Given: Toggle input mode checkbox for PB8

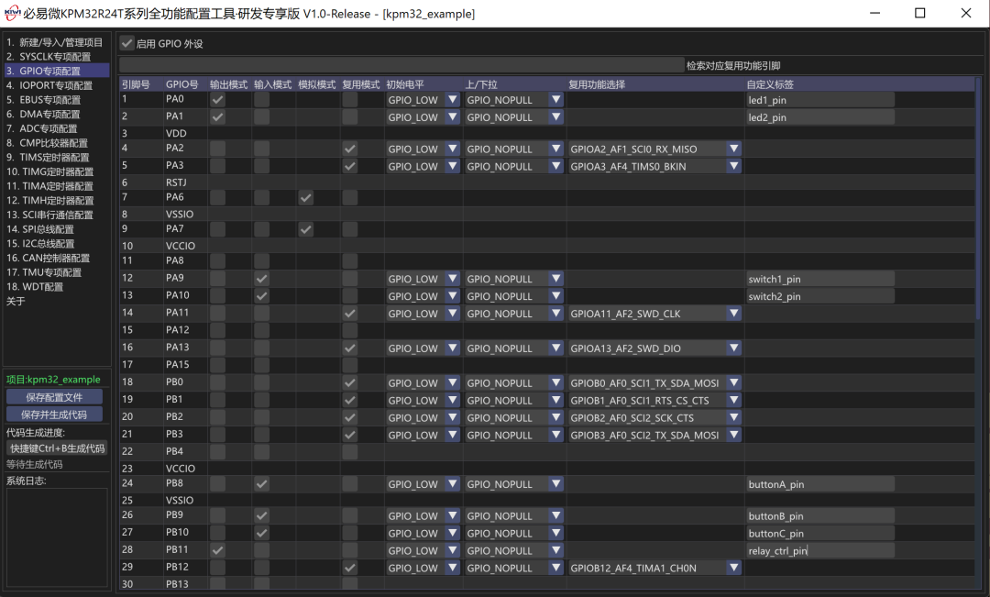Looking at the screenshot, I should click(261, 484).
